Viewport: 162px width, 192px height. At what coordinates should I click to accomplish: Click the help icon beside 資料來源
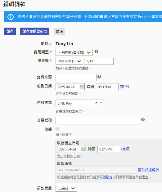click(x=99, y=77)
